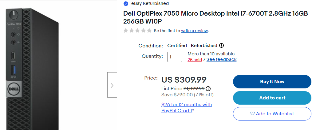Image resolution: width=316 pixels, height=130 pixels.
Task: Click the heart icon in Add to Watchlist
Action: 252,113
